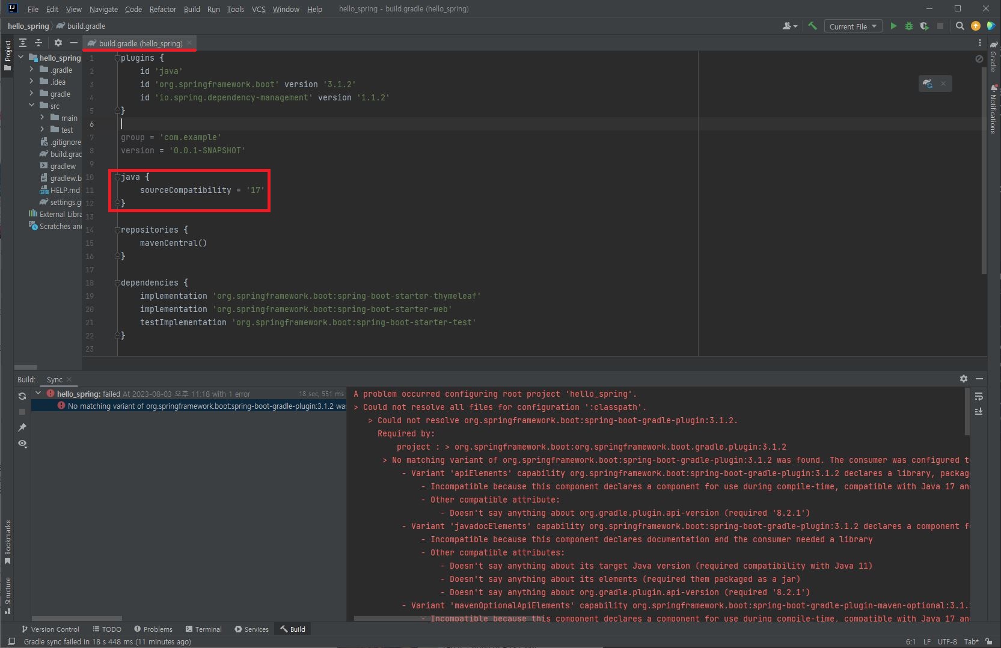
Task: Open the Tools menu
Action: [235, 9]
